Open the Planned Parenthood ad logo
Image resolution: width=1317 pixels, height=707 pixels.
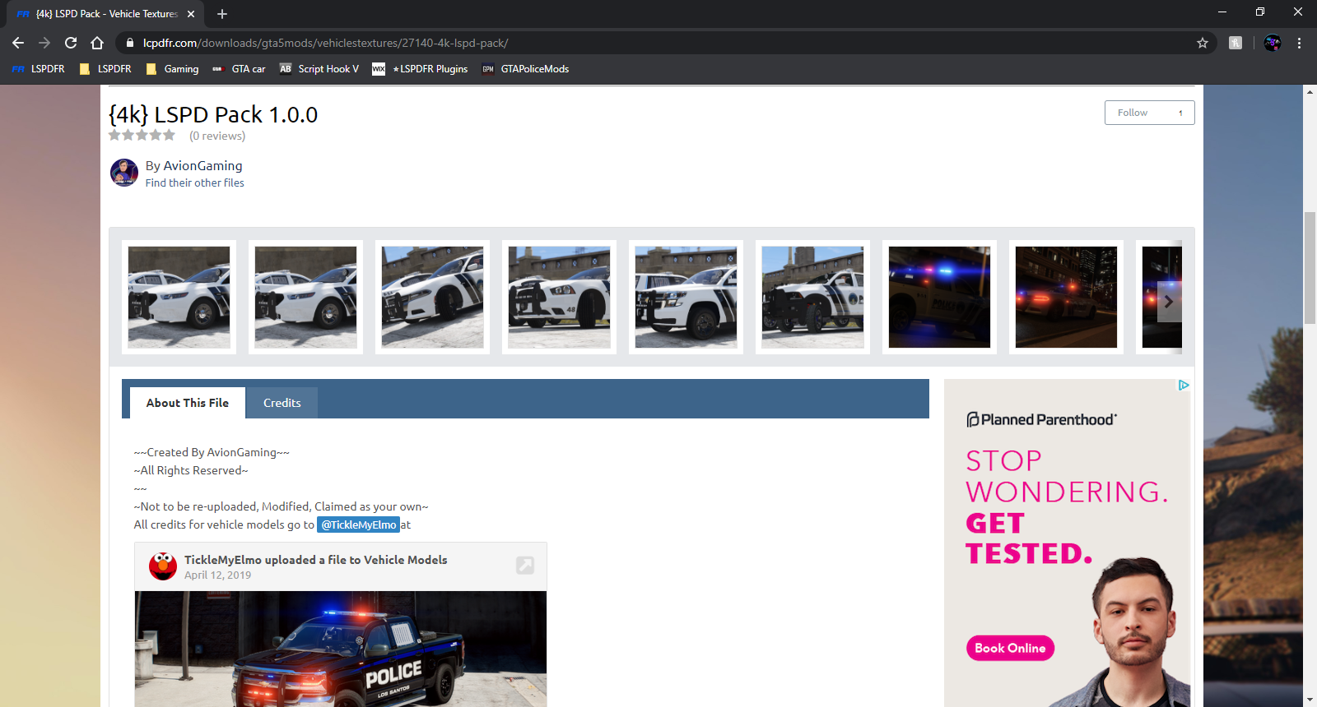click(1042, 419)
